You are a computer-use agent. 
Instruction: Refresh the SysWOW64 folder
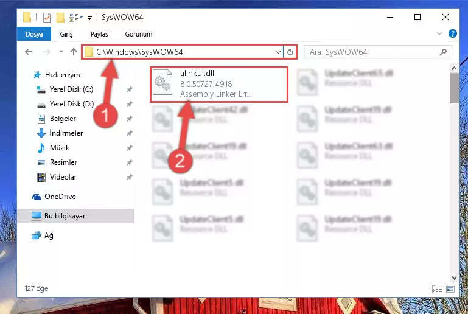click(x=290, y=52)
